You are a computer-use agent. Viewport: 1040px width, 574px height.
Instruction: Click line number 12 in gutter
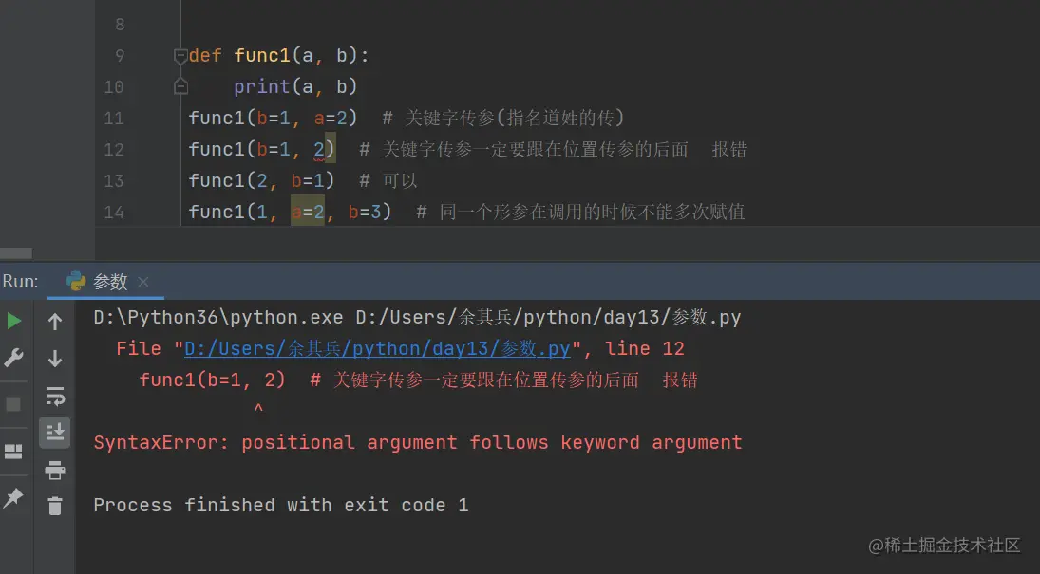114,150
